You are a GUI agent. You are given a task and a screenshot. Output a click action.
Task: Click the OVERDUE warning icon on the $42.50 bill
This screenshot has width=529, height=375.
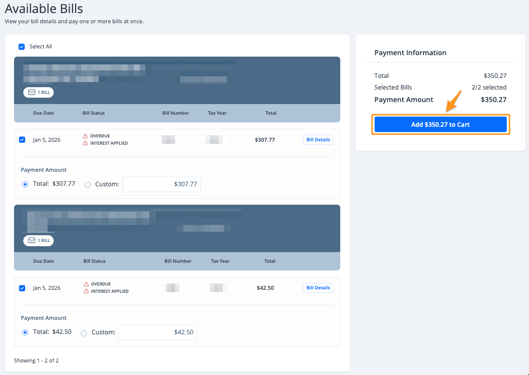pos(86,284)
